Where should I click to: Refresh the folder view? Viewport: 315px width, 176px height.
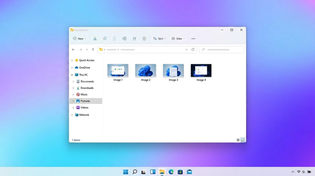[x=193, y=49]
